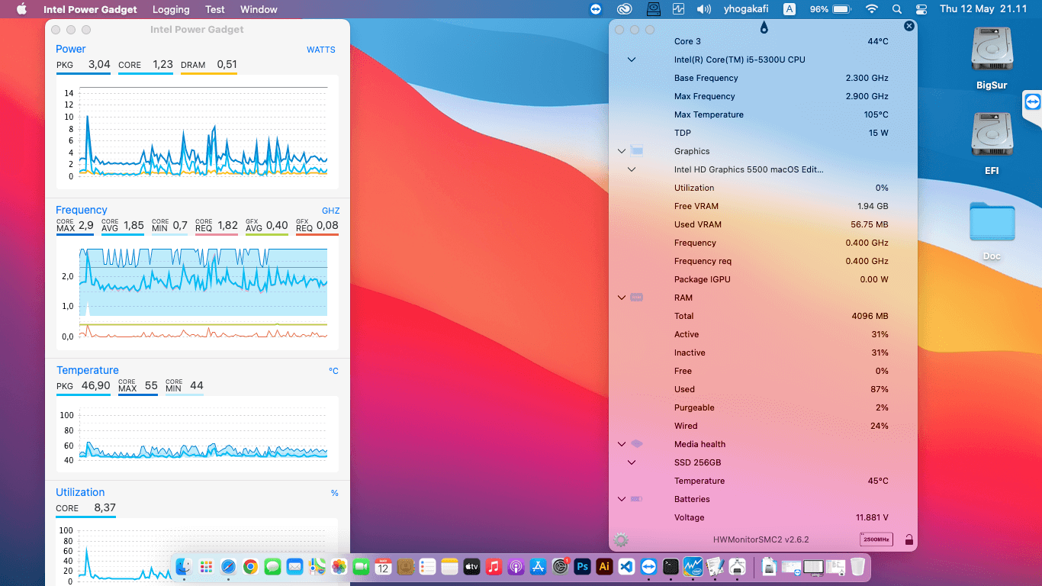Open the Trash in the Dock
Viewport: 1042px width, 586px height.
[857, 566]
